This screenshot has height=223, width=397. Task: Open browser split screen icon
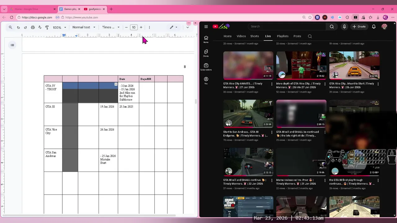click(355, 17)
